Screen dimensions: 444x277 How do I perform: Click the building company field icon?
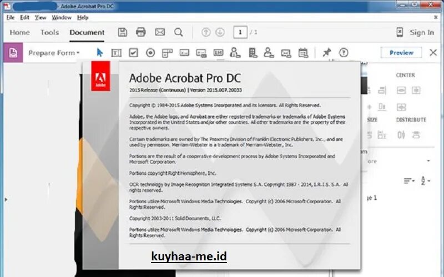[x=253, y=53]
